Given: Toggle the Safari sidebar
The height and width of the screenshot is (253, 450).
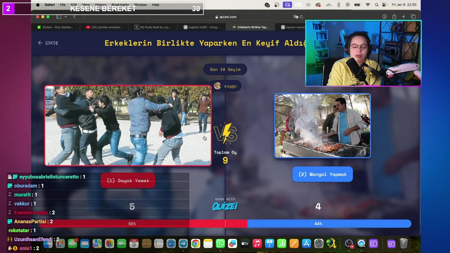Looking at the screenshot, I should (x=59, y=17).
